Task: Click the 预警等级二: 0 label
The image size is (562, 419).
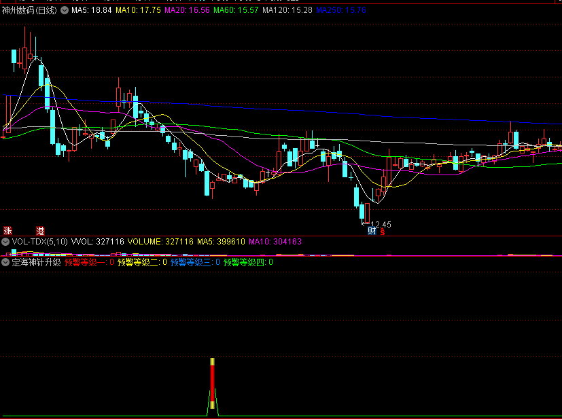Action: pyautogui.click(x=142, y=263)
